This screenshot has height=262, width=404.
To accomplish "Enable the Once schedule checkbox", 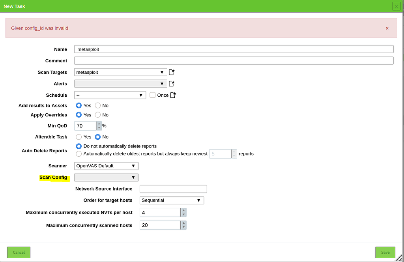I will coord(153,95).
